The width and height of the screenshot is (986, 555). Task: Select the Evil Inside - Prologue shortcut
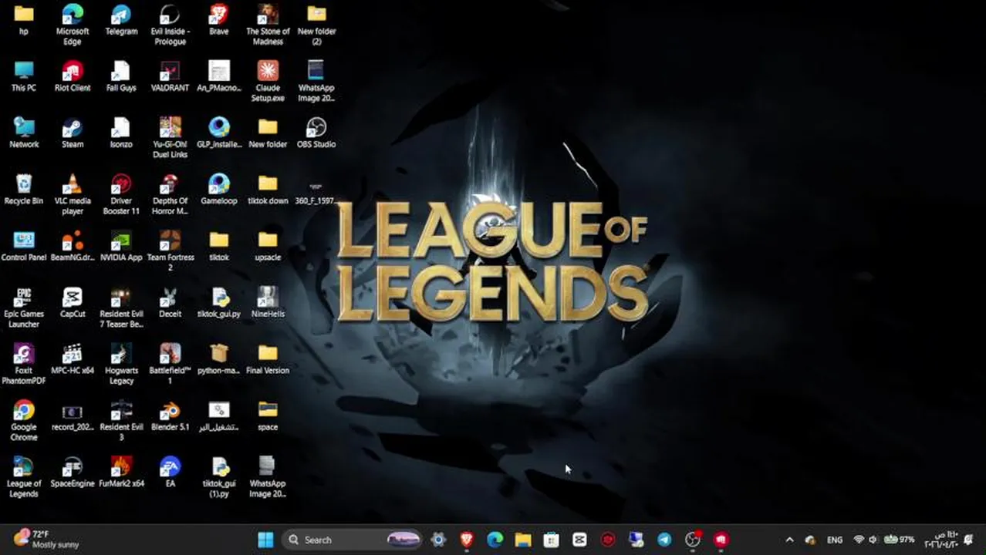pyautogui.click(x=170, y=25)
